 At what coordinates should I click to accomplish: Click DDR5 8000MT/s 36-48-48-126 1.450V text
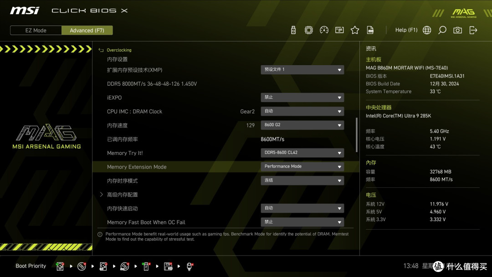152,84
